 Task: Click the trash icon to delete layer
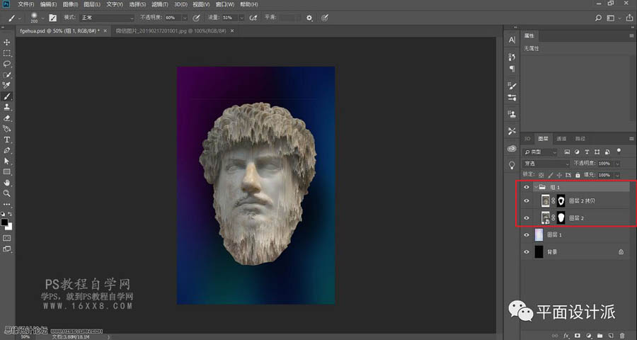(621, 334)
